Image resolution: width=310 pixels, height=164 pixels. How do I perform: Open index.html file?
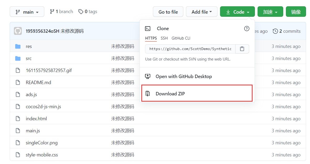click(x=36, y=119)
